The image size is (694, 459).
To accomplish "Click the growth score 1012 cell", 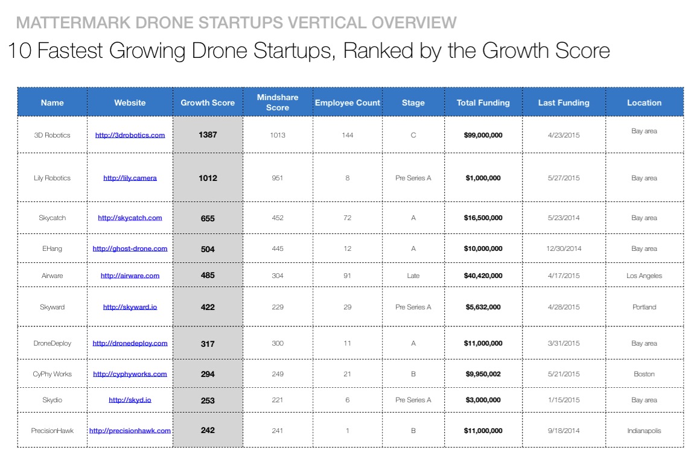I will point(208,178).
